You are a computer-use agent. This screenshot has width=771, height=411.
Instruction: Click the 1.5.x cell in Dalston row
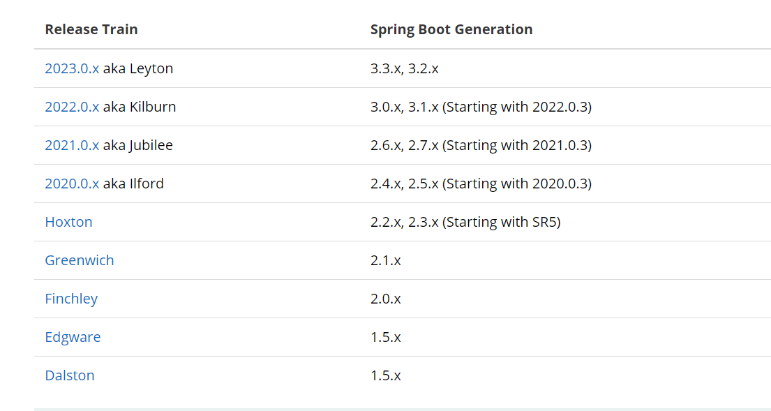[x=385, y=375]
